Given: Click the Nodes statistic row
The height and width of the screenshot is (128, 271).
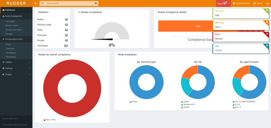Looking at the screenshot, I should pyautogui.click(x=53, y=20).
